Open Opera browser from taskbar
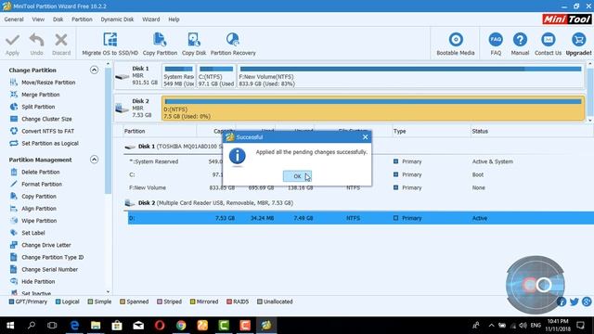This screenshot has height=334, width=594. [x=160, y=325]
